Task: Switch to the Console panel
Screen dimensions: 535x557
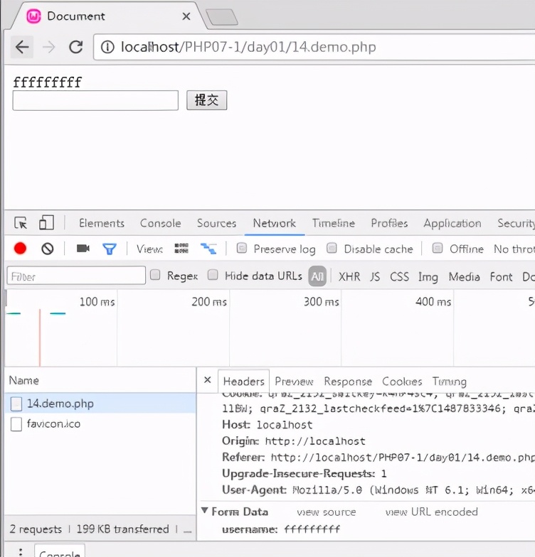Action: (x=161, y=223)
